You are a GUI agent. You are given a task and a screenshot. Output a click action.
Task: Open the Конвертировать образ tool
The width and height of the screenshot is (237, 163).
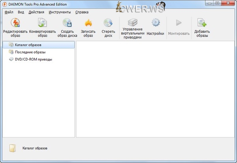(43, 24)
